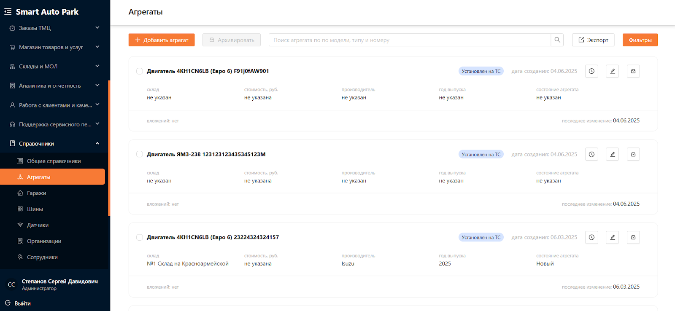The width and height of the screenshot is (675, 311).
Task: Edit the engine F91j0fAW901 record
Action: [x=612, y=71]
